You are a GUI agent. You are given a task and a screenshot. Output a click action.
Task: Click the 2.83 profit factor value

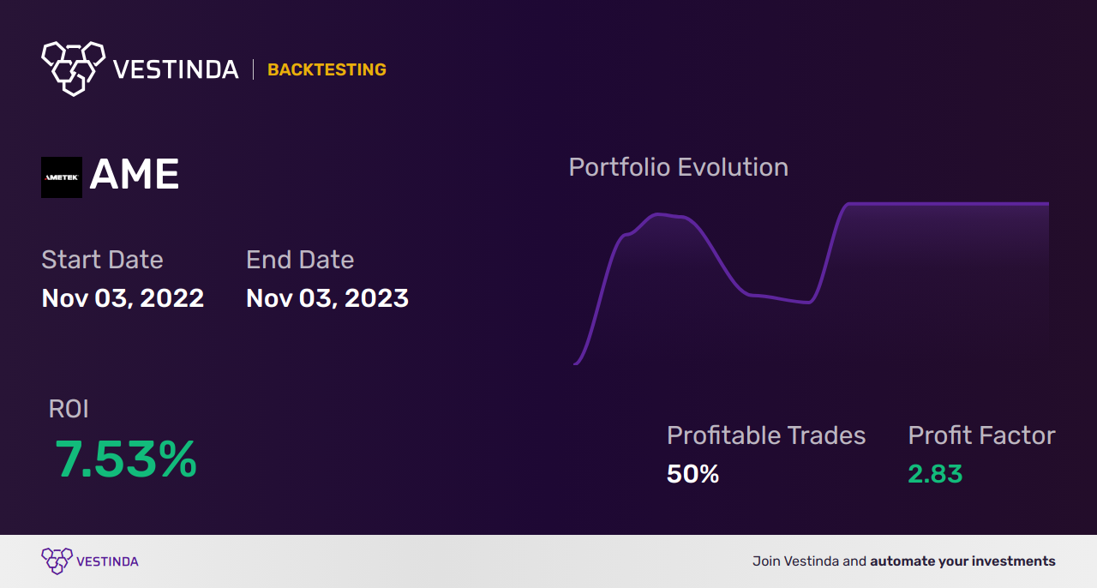(x=935, y=474)
